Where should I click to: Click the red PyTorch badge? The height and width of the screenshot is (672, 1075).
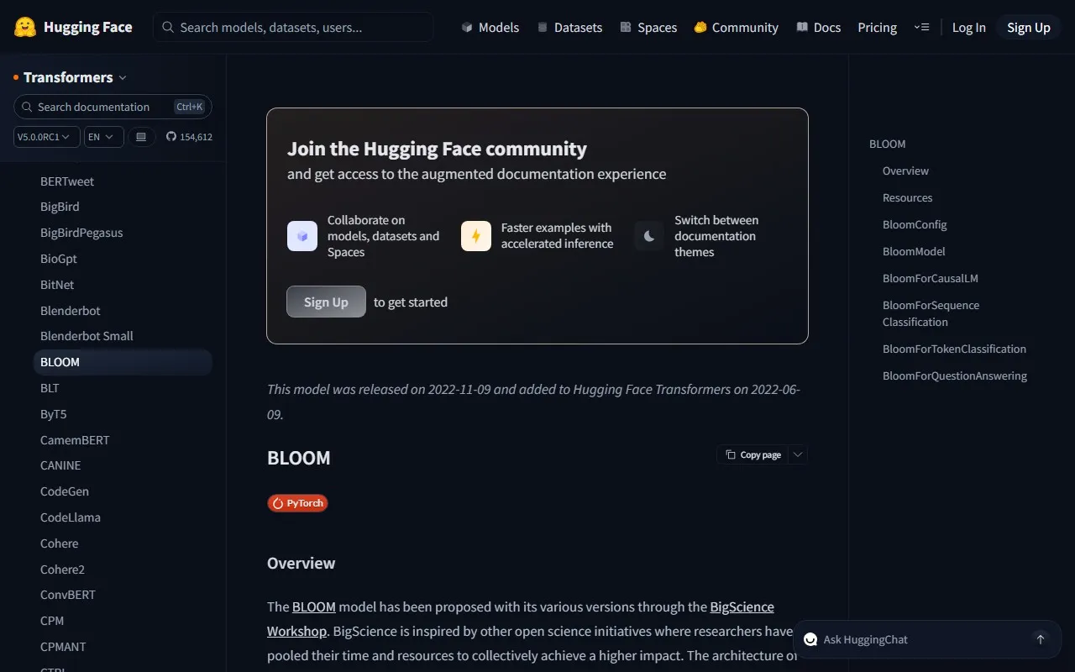pyautogui.click(x=297, y=503)
